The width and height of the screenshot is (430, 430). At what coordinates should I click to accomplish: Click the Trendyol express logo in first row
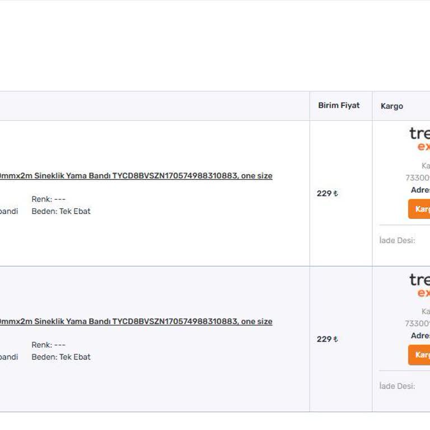420,139
